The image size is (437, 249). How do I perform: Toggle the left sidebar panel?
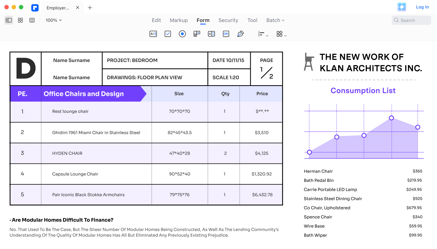[x=9, y=20]
